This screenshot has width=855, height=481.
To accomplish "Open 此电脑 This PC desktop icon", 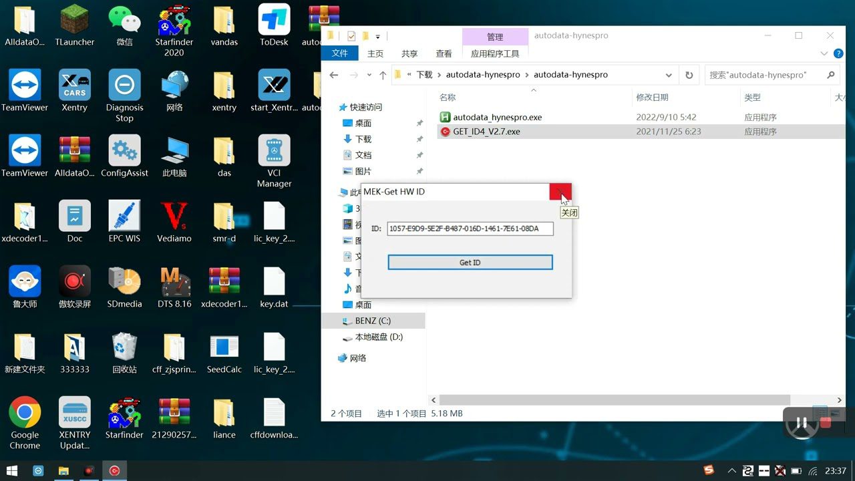I will click(x=174, y=156).
